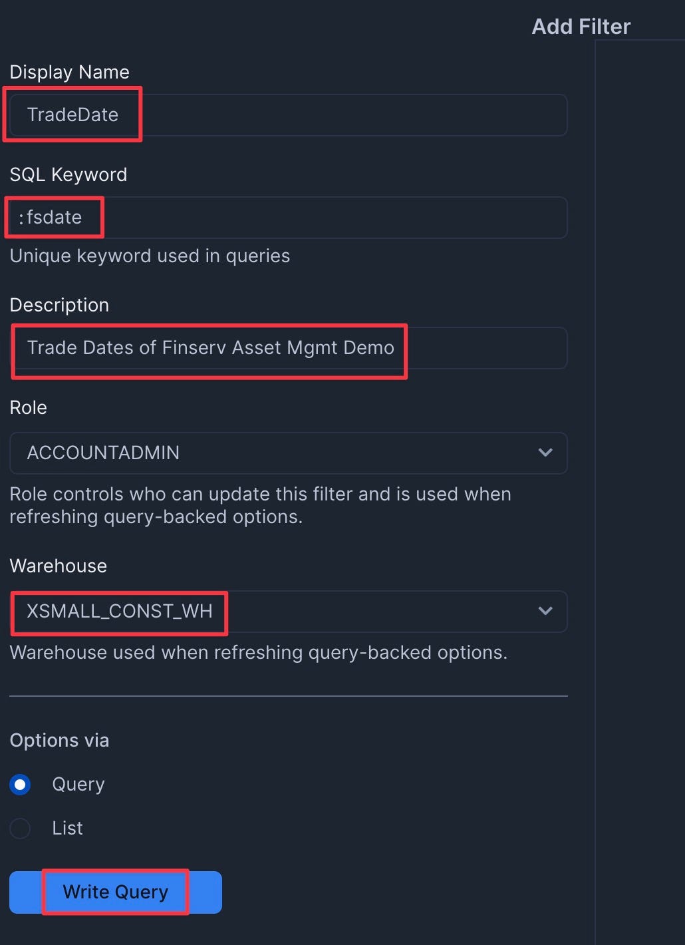Screen dimensions: 685x945
Task: Click the chevron arrow in Role field
Action: [x=545, y=453]
